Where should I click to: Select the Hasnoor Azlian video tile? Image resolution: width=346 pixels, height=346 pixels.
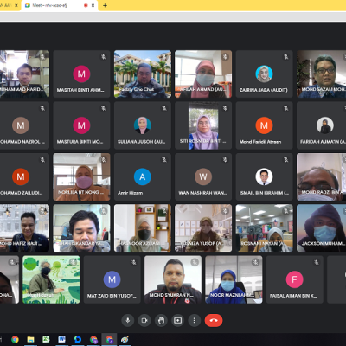click(x=143, y=228)
